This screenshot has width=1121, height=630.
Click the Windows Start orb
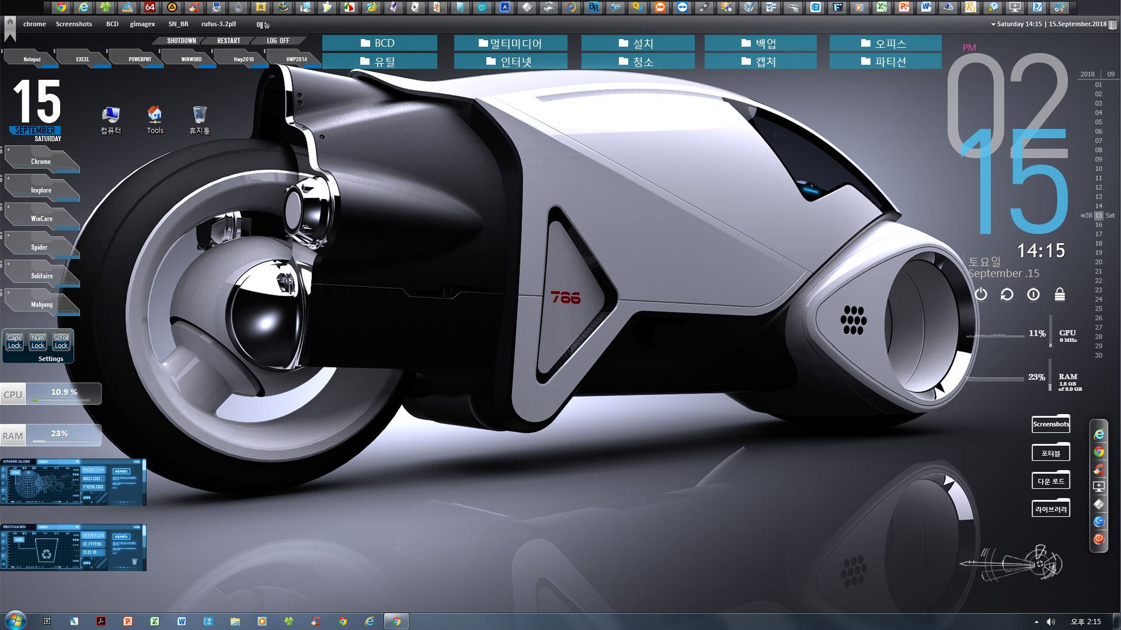point(15,621)
